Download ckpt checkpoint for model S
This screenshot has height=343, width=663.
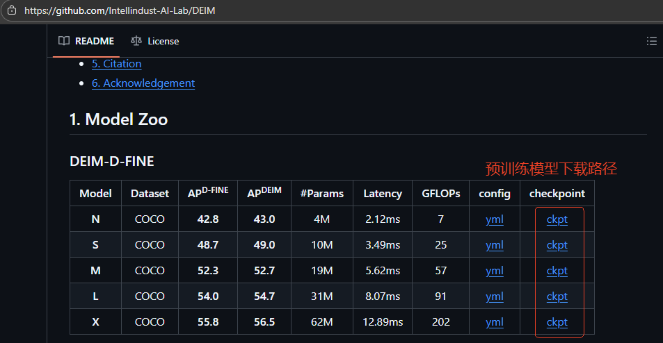[x=557, y=245]
